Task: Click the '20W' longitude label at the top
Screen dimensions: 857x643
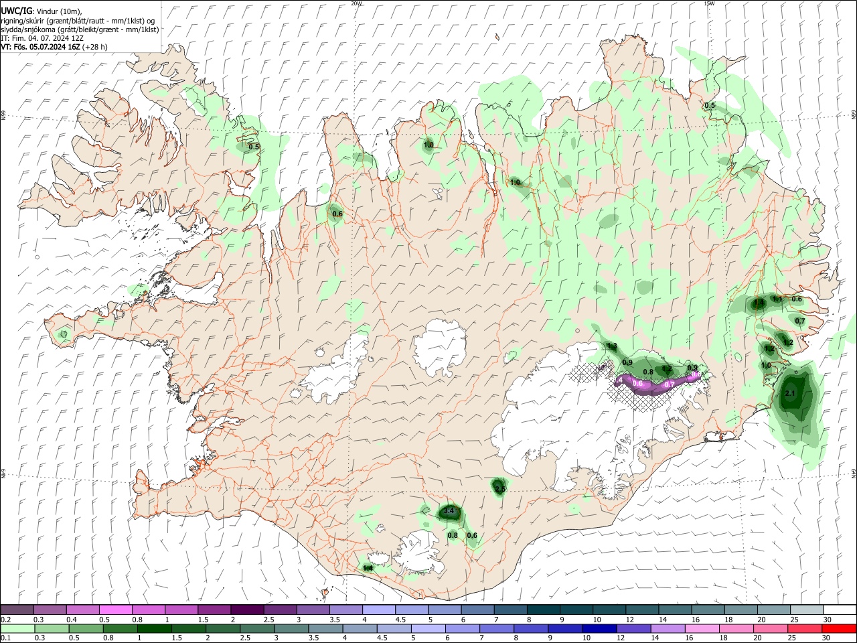Action: point(356,3)
